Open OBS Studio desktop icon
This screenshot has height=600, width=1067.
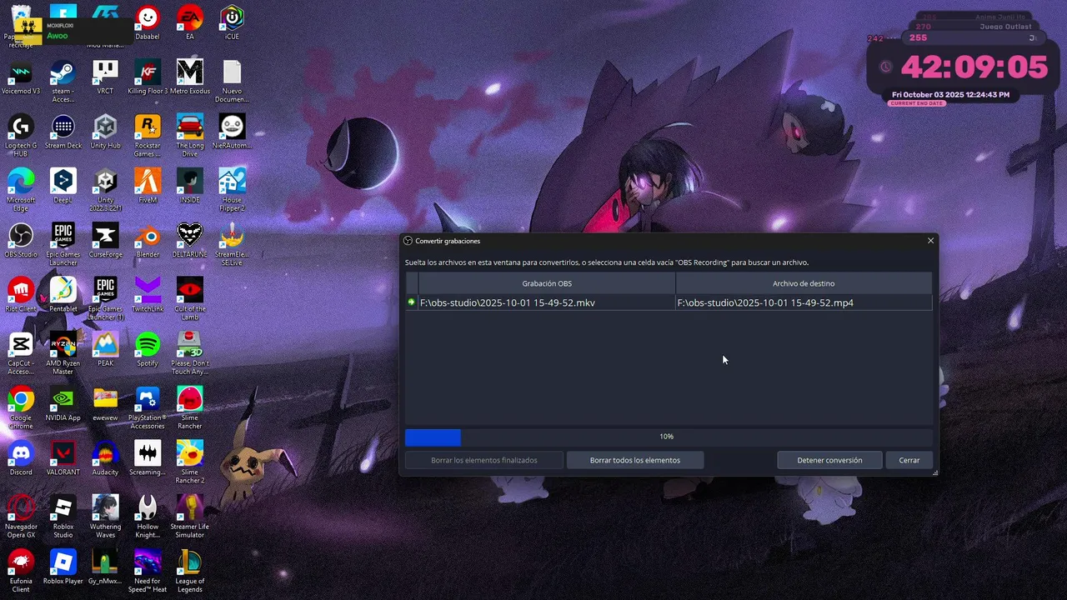pyautogui.click(x=21, y=241)
